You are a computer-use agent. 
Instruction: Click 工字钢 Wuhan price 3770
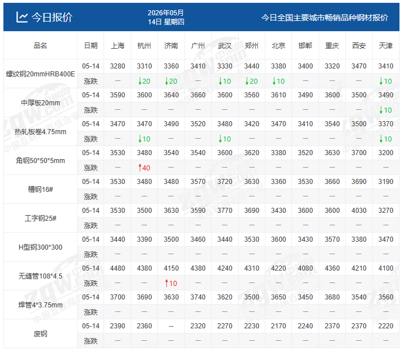click(x=225, y=211)
